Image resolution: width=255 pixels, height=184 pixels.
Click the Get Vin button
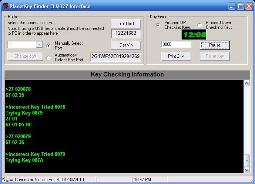pyautogui.click(x=126, y=45)
